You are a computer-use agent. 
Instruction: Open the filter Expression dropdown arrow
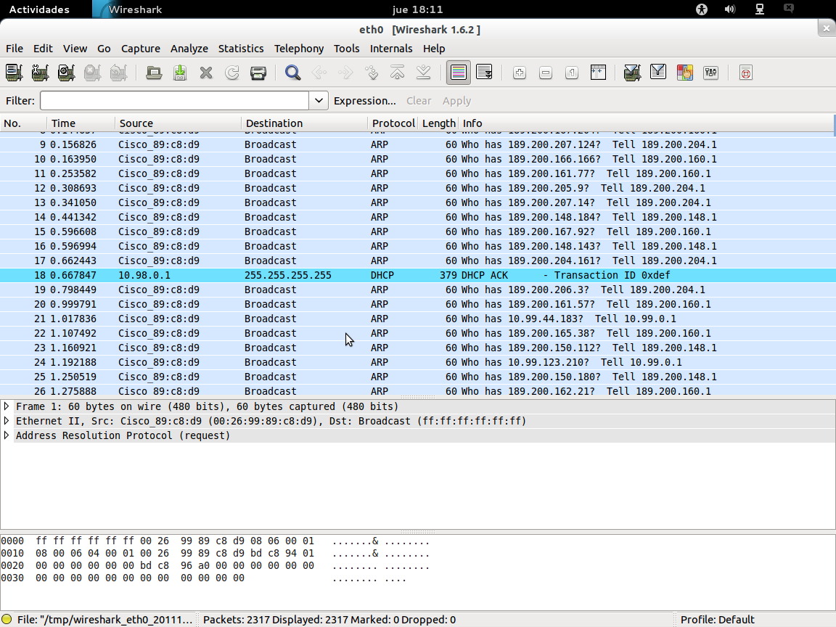pyautogui.click(x=318, y=101)
